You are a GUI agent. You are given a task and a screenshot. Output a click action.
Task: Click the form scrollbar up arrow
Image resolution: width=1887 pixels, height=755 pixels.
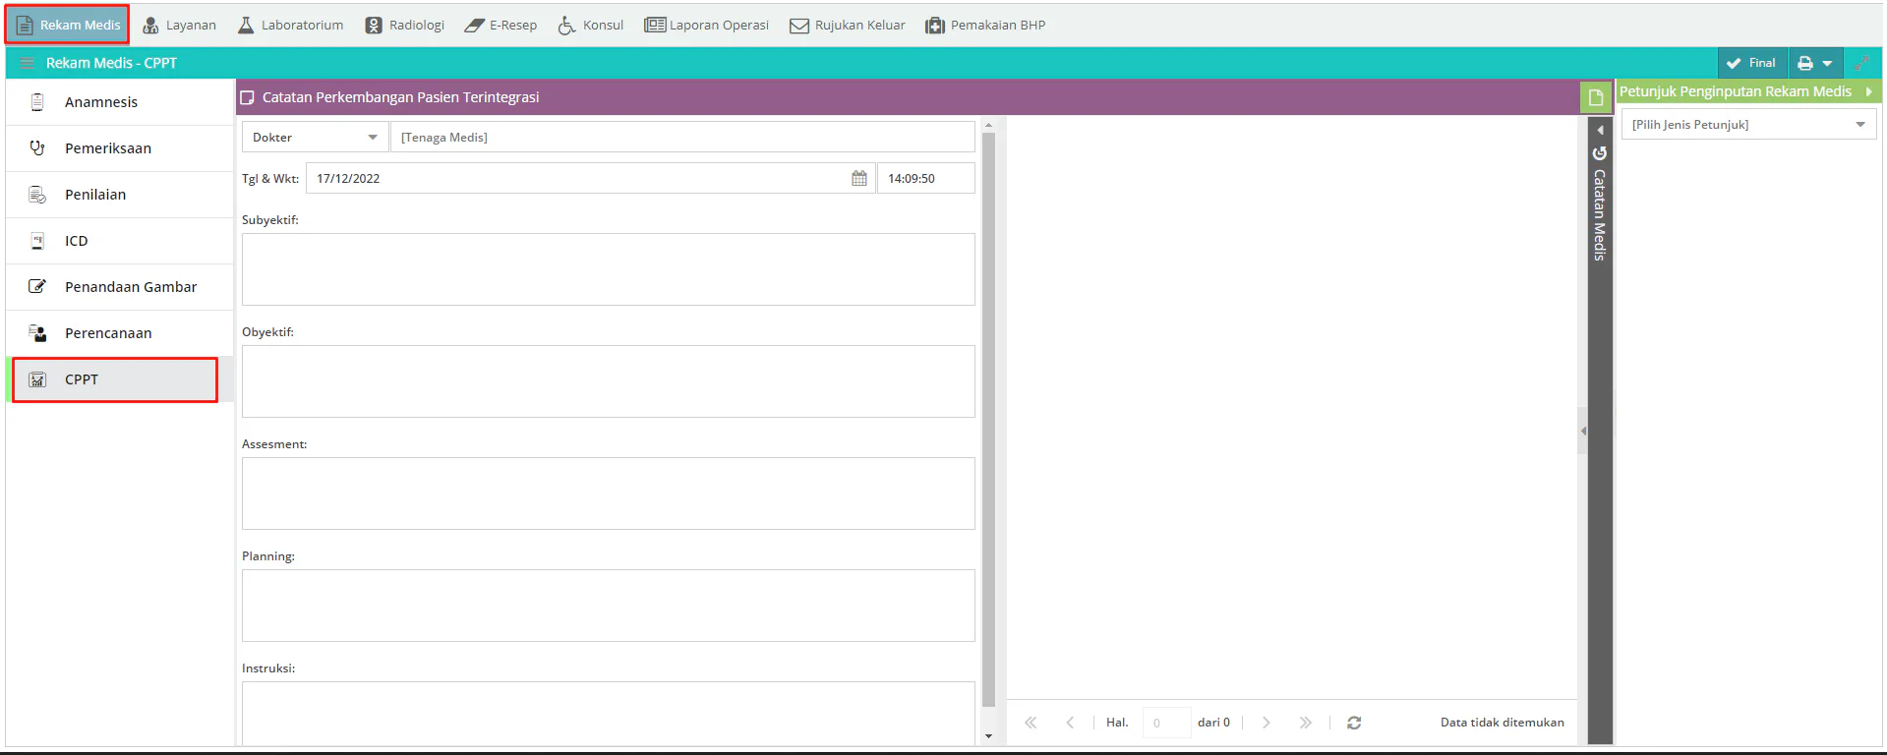[988, 125]
